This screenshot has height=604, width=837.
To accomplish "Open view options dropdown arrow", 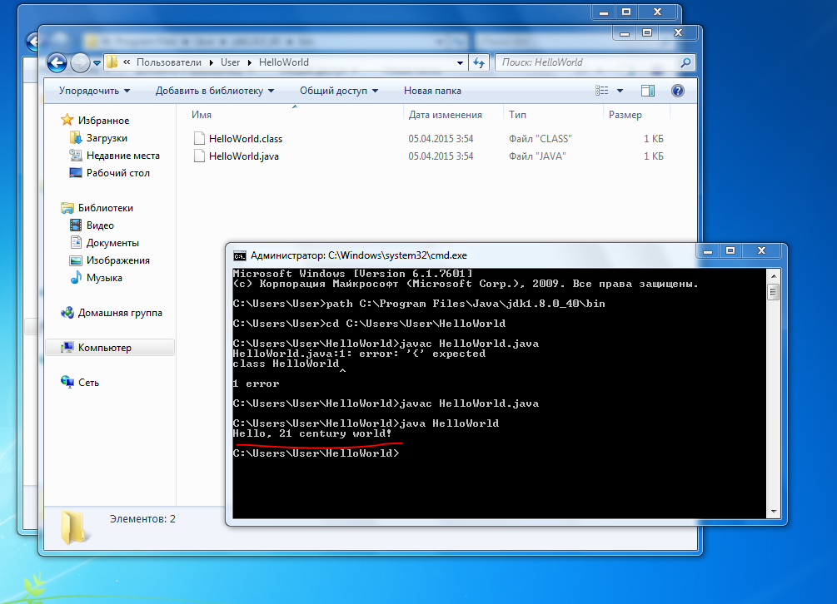I will pos(620,91).
